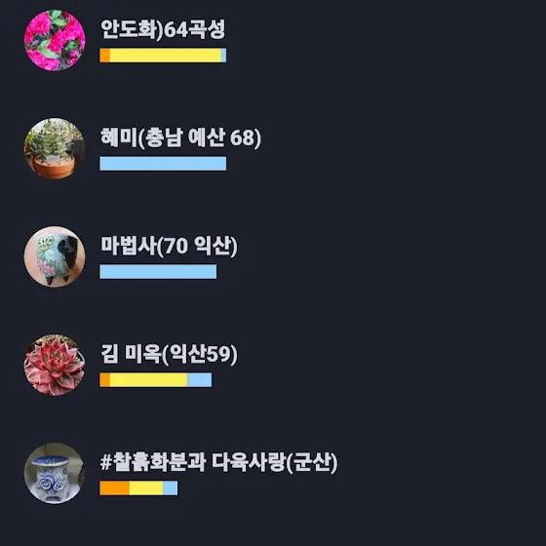The width and height of the screenshot is (546, 546).
Task: Click blue segment of 김 미옥 bar
Action: coord(200,380)
